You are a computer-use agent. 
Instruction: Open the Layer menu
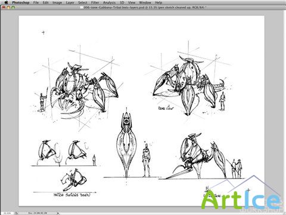coord(70,2)
